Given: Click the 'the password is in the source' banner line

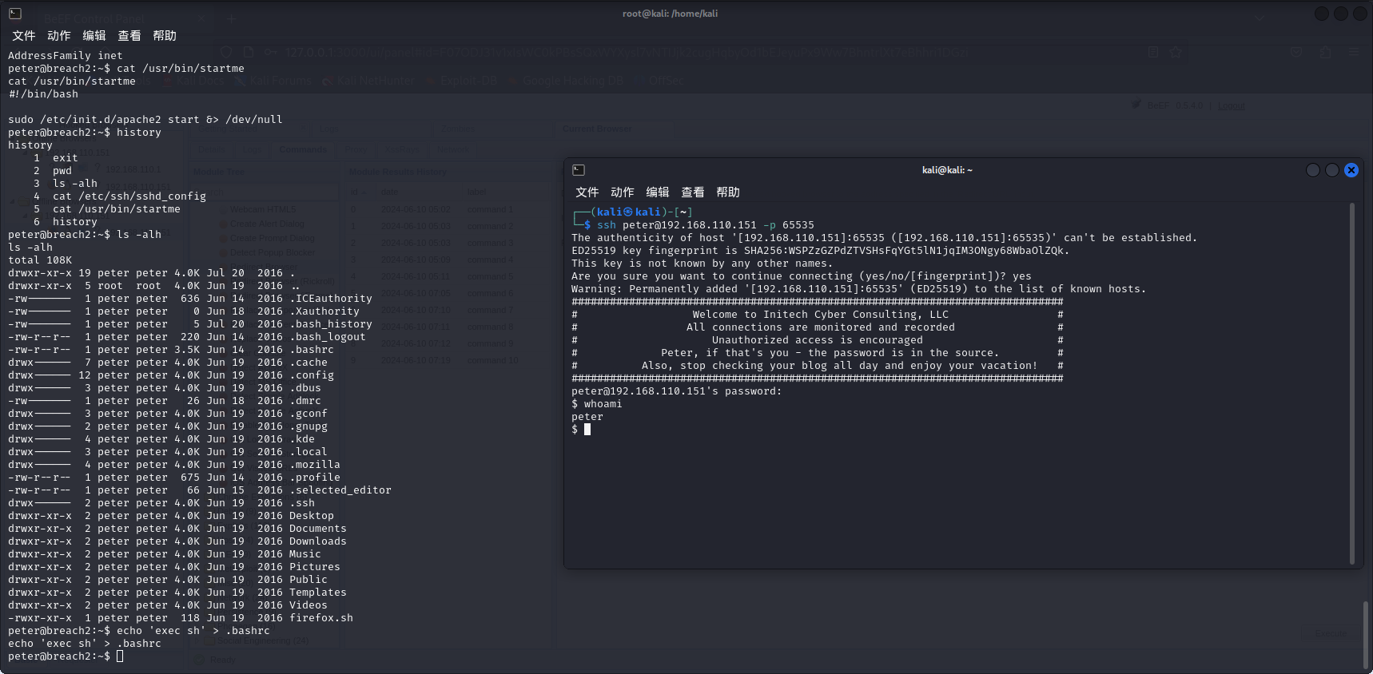Looking at the screenshot, I should (x=830, y=353).
